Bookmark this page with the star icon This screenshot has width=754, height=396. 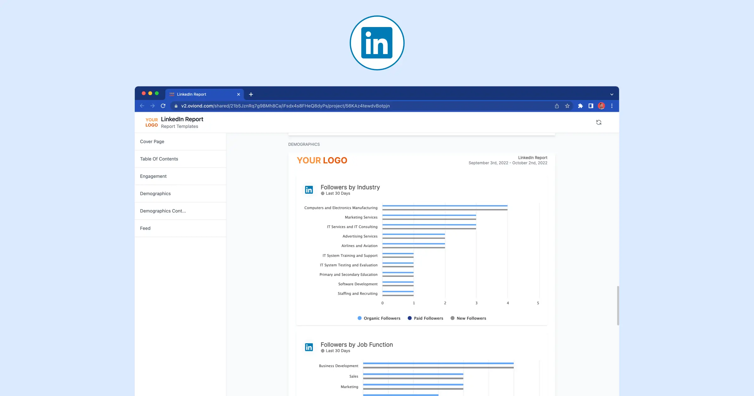[x=567, y=106]
